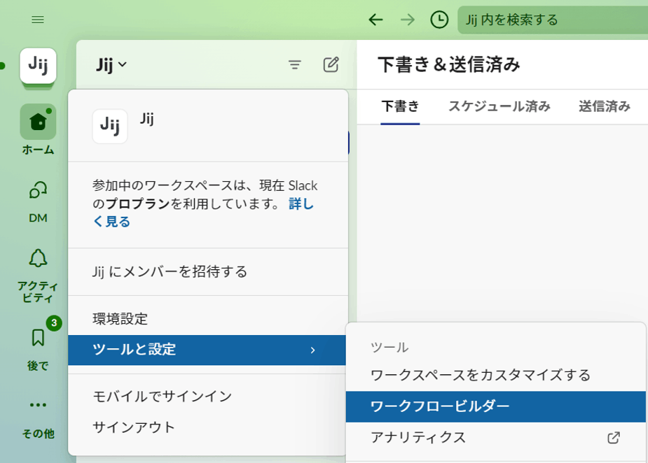Compose a new message with the pencil icon

pos(331,65)
